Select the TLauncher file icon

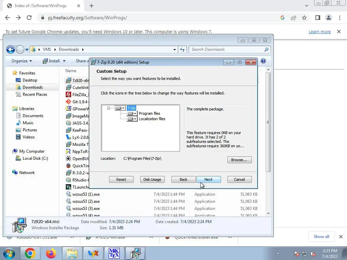coord(68,187)
